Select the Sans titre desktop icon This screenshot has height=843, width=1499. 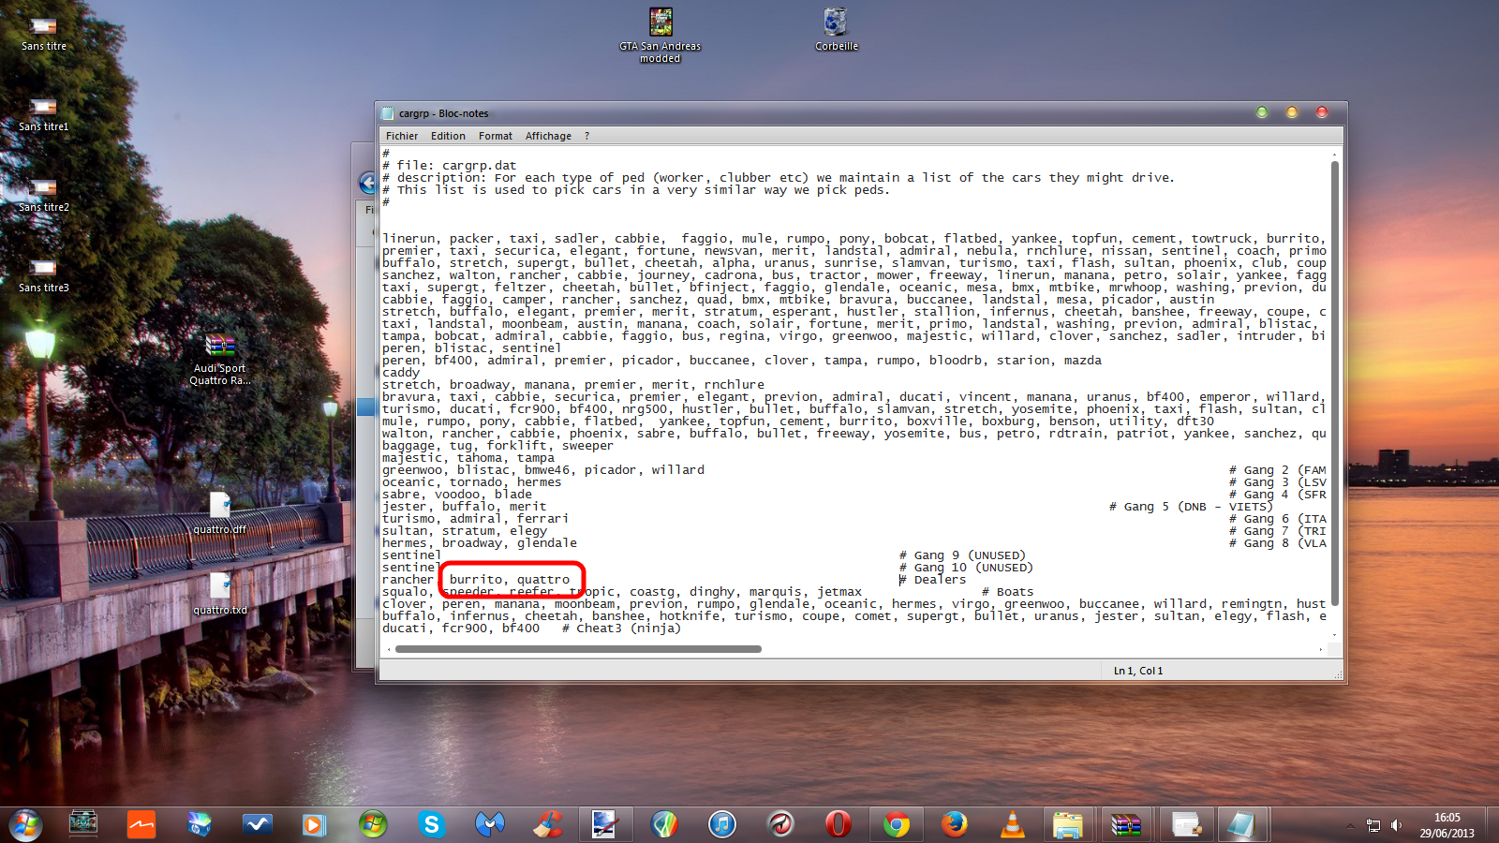[44, 34]
